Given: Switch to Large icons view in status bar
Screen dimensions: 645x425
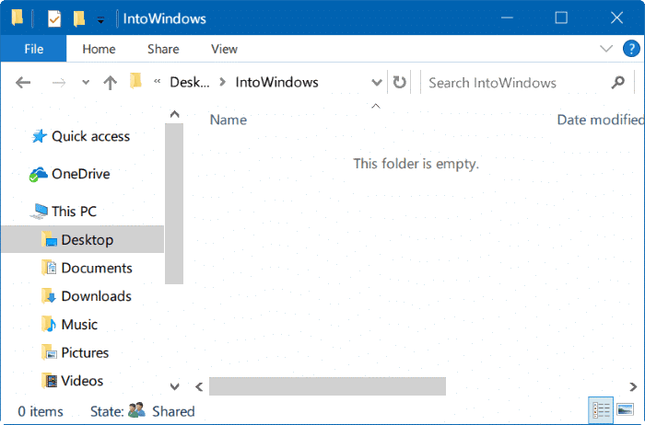Looking at the screenshot, I should (626, 409).
